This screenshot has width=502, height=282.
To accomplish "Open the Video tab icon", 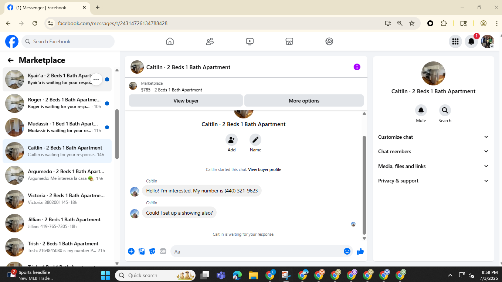I will coord(250,41).
